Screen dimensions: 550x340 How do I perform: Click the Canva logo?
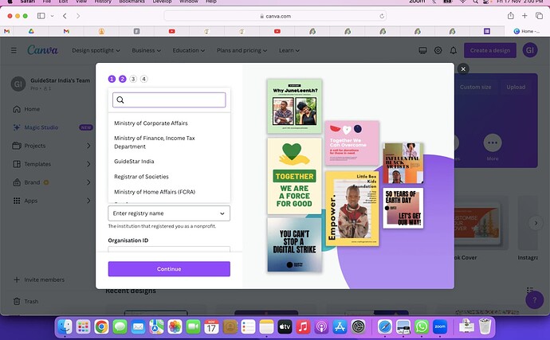coord(42,50)
